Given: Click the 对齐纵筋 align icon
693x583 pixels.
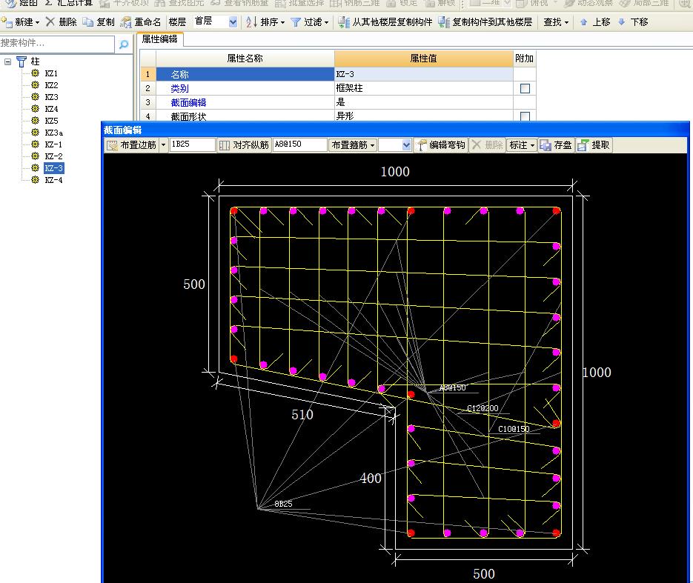Looking at the screenshot, I should pos(225,145).
